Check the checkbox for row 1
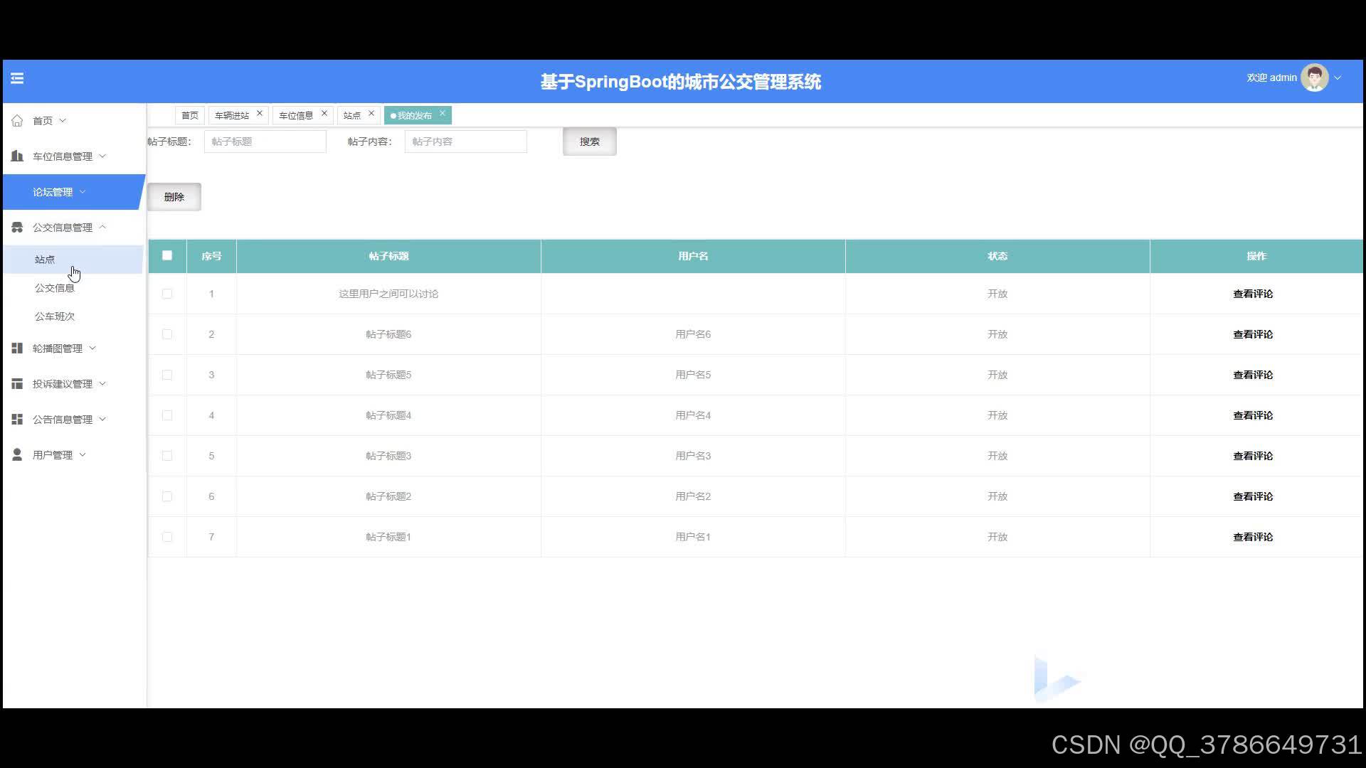Image resolution: width=1366 pixels, height=768 pixels. pyautogui.click(x=167, y=294)
